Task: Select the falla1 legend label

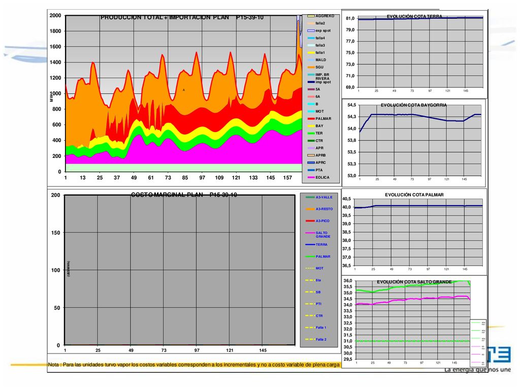Action: click(320, 53)
